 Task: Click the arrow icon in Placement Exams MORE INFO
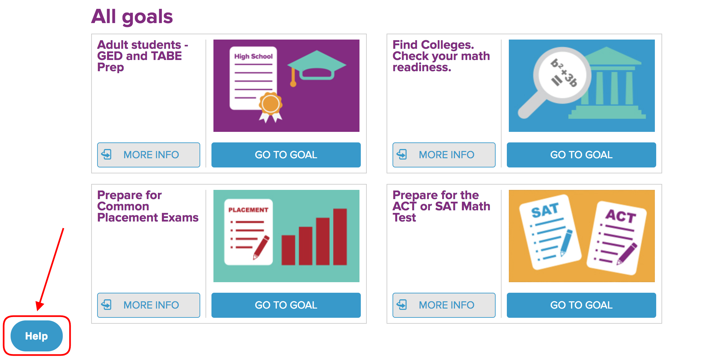click(106, 305)
